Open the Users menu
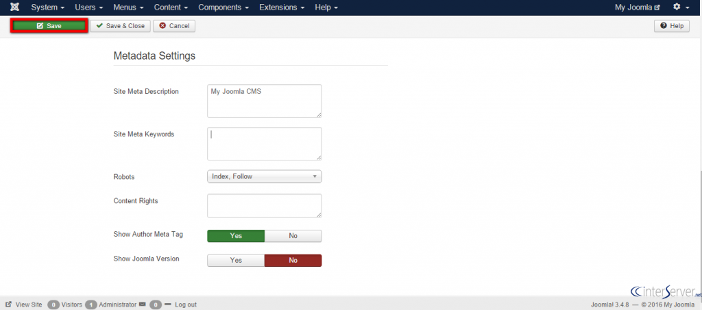Image resolution: width=702 pixels, height=310 pixels. tap(89, 8)
